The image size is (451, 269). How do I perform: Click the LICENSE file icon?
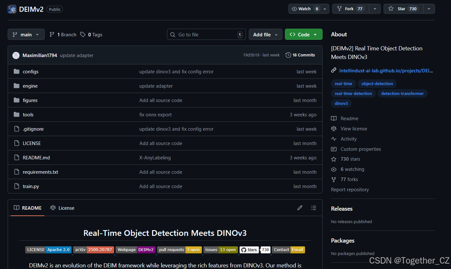point(17,143)
